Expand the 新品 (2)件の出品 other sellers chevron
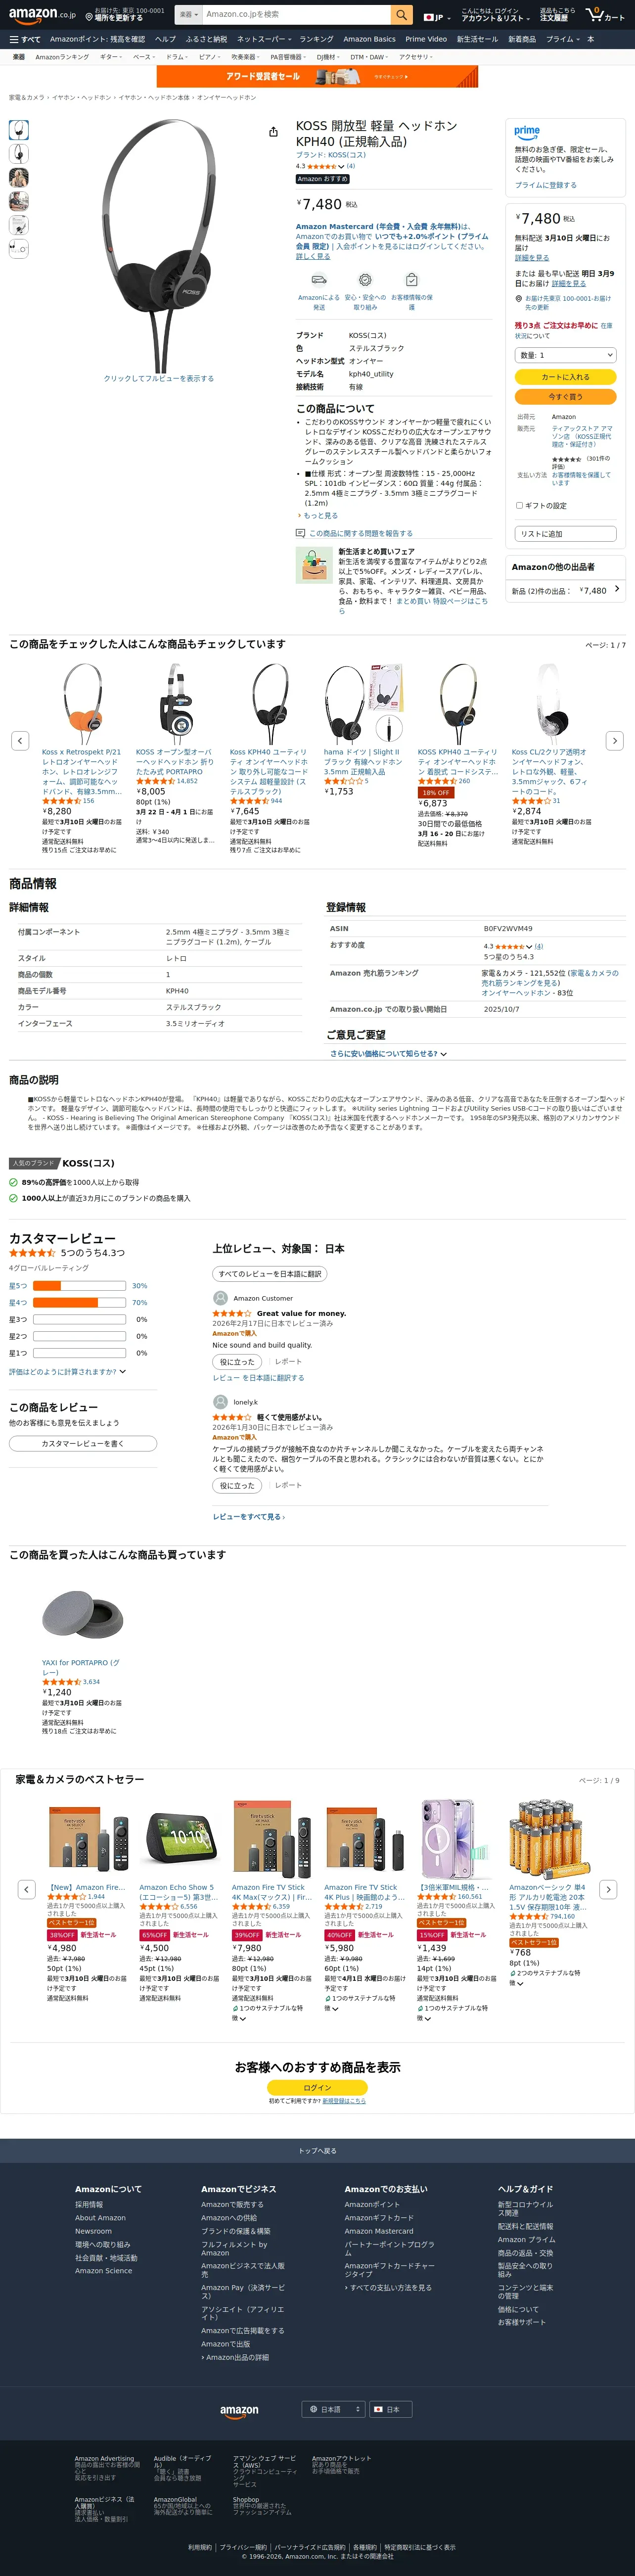Viewport: 635px width, 2576px height. pyautogui.click(x=617, y=589)
